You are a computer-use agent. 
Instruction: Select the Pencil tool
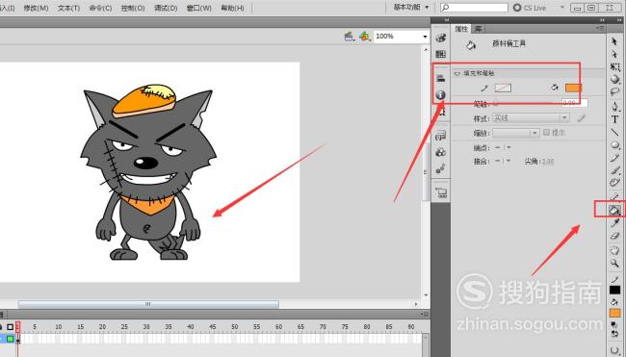tap(614, 158)
